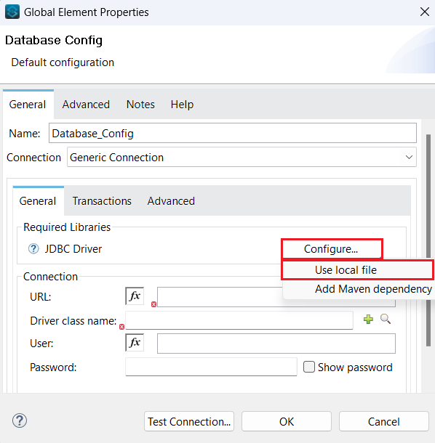This screenshot has height=443, width=435.
Task: Click the vertical scrollbar of the dialog
Action: coord(428,240)
